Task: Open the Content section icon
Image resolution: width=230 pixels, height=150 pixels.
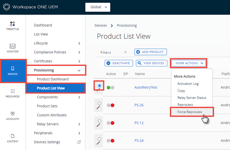Action: (x=13, y=136)
